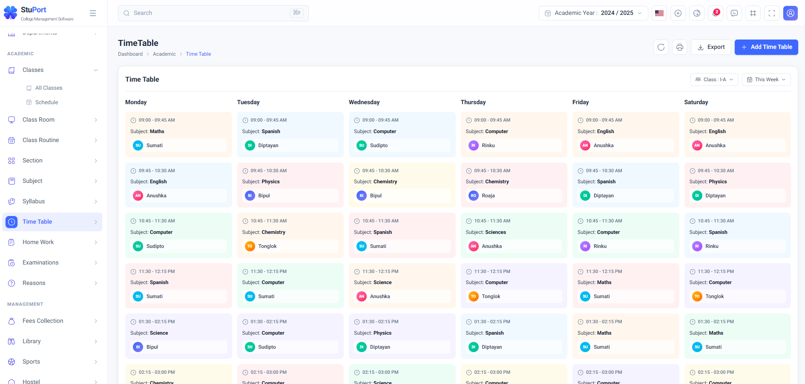Screen dimensions: 805x384
Task: Expand the Section menu chevron
Action: coord(96,161)
